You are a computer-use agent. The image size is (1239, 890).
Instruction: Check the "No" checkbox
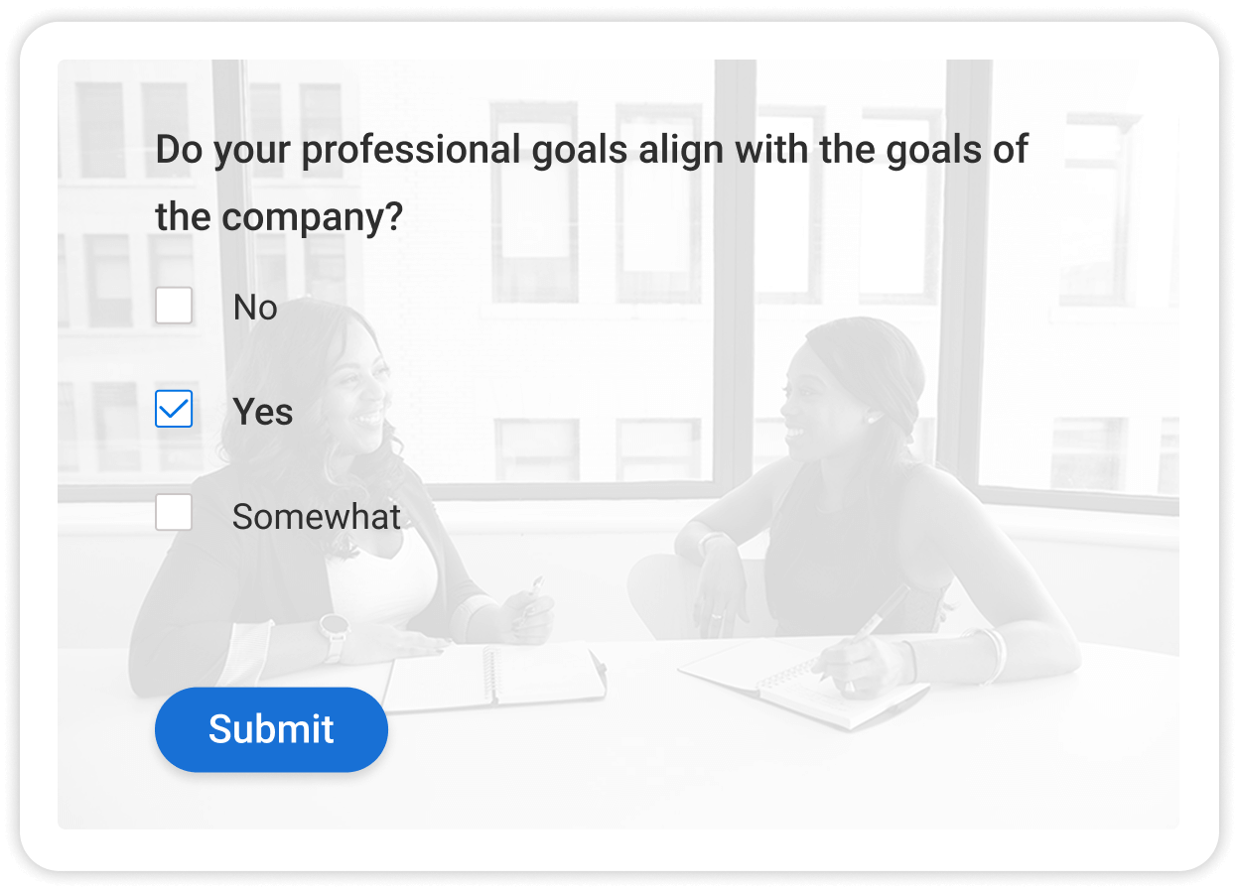point(174,306)
